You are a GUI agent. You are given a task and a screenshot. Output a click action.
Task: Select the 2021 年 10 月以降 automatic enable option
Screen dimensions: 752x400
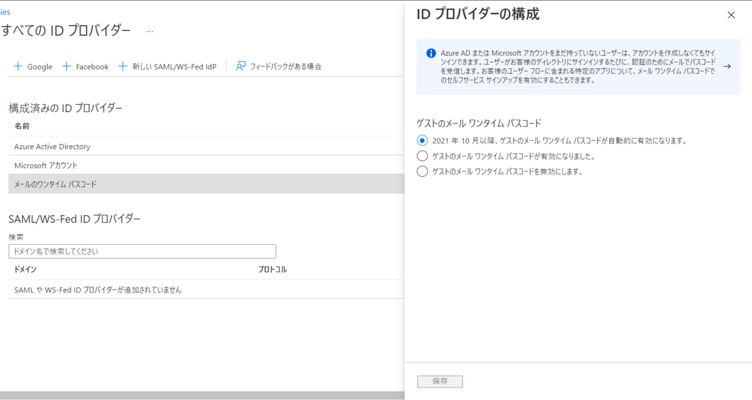click(x=422, y=141)
